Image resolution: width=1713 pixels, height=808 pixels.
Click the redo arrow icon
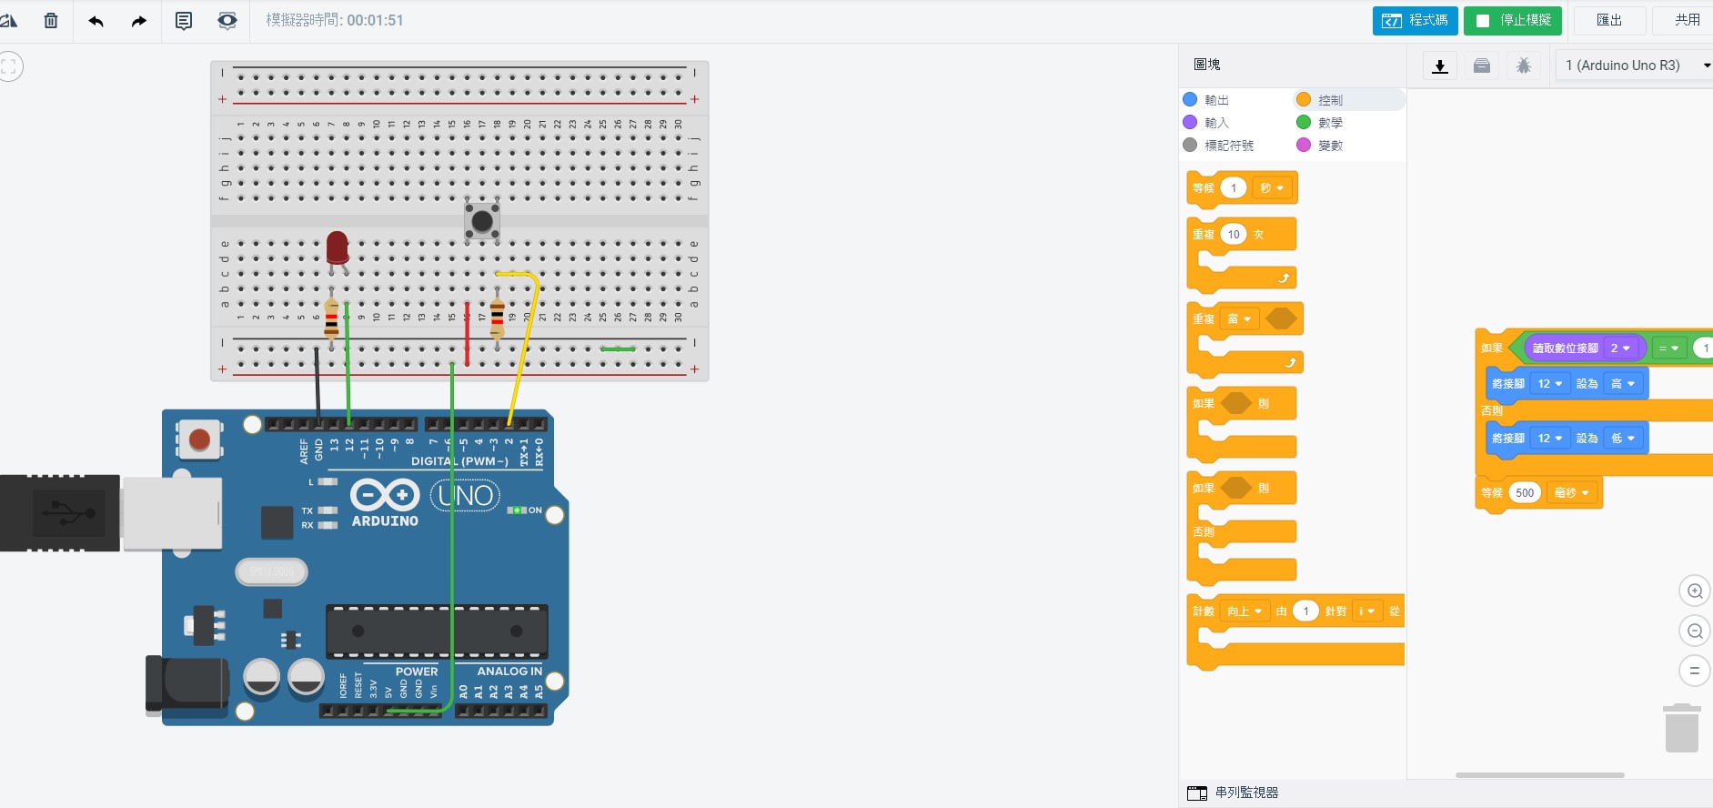pos(138,20)
